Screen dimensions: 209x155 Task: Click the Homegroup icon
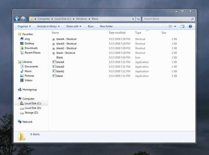pyautogui.click(x=20, y=89)
